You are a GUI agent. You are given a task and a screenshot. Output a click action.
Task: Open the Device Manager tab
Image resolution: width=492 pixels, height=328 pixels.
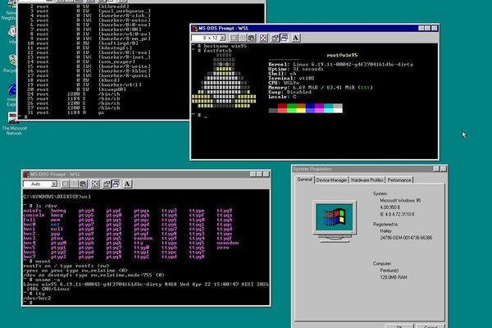pyautogui.click(x=331, y=180)
